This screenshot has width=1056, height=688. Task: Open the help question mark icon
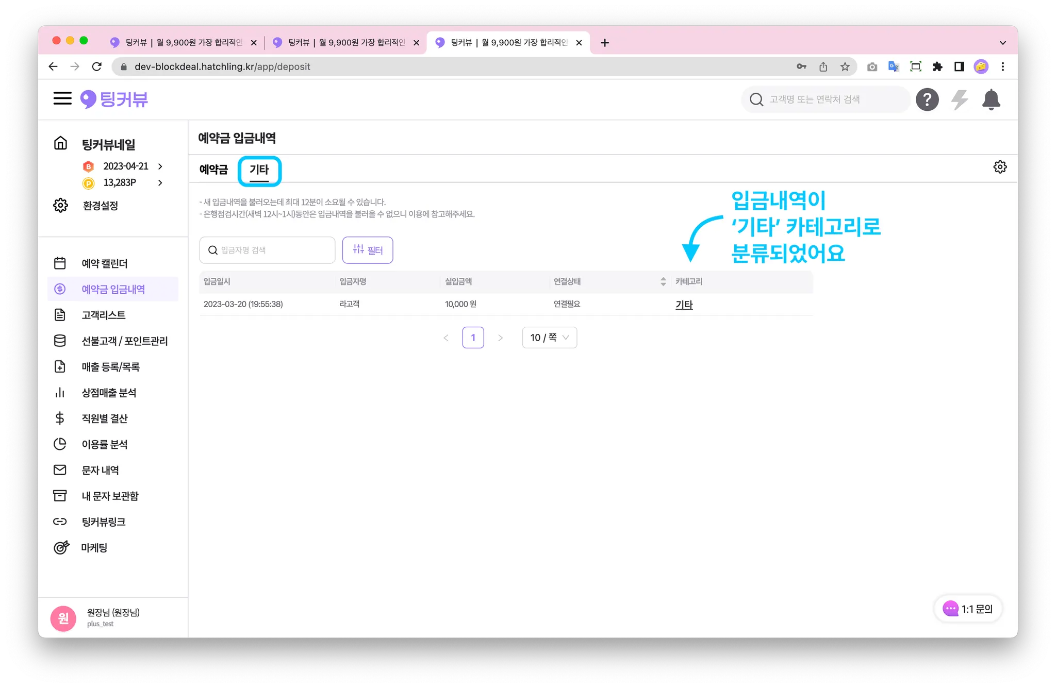click(927, 99)
